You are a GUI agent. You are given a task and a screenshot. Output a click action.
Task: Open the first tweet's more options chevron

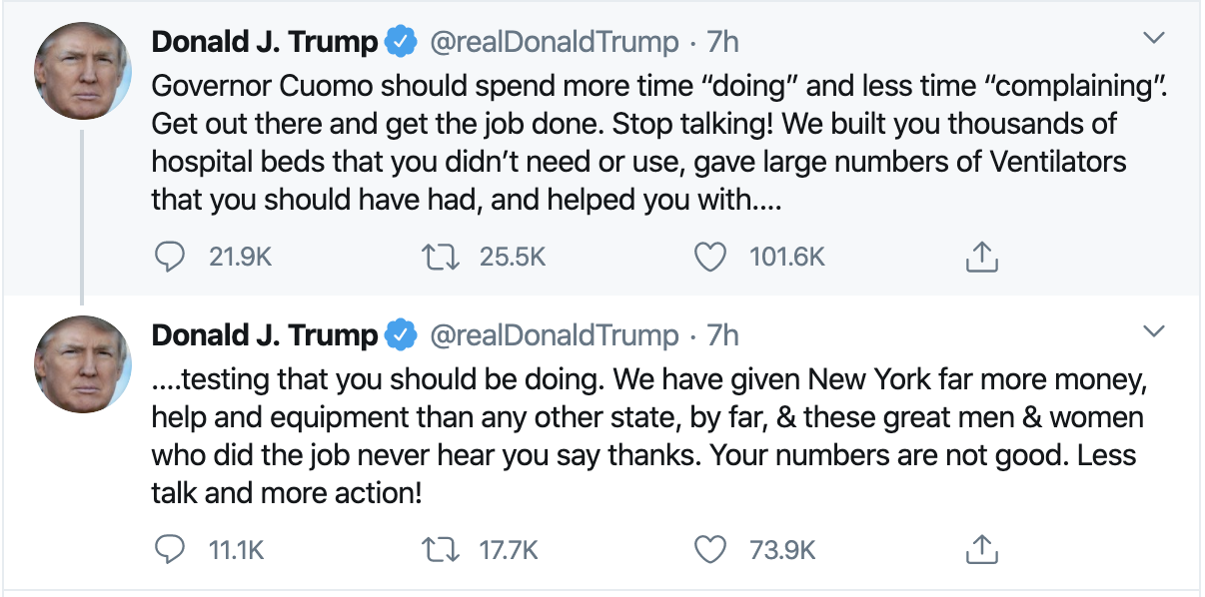[x=1154, y=40]
